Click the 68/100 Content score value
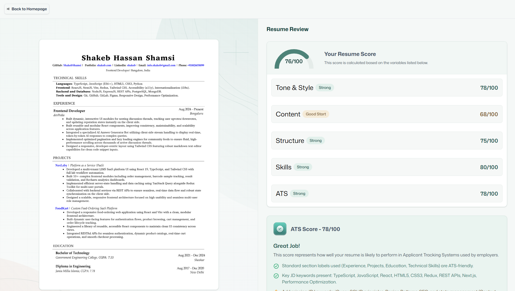515x291 pixels. 489,114
